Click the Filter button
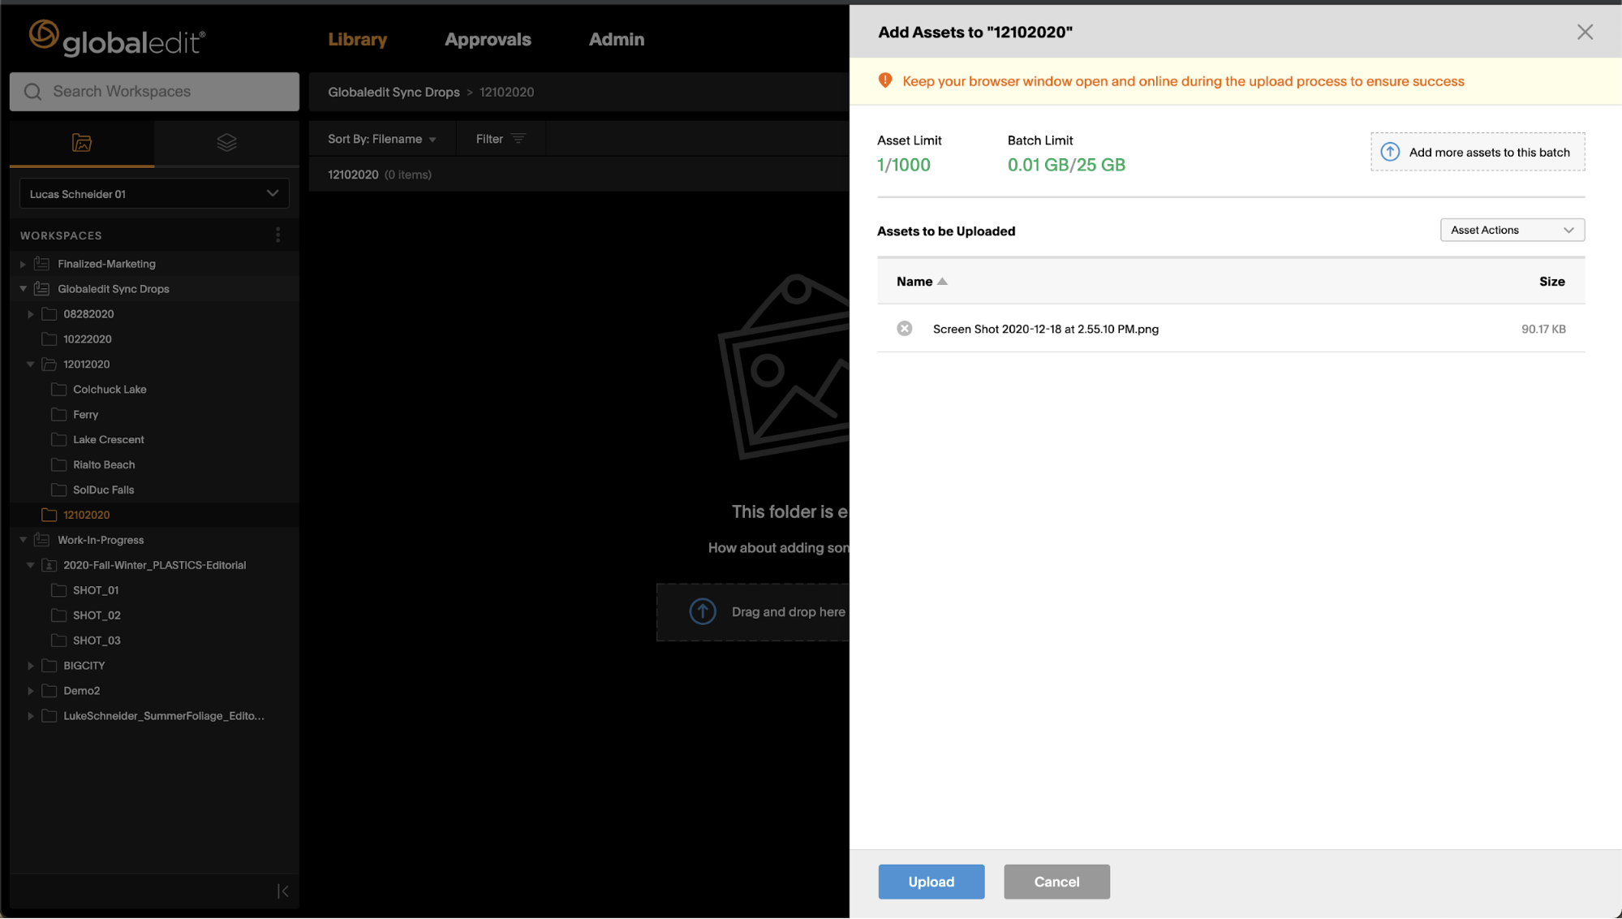The image size is (1622, 919). tap(501, 139)
